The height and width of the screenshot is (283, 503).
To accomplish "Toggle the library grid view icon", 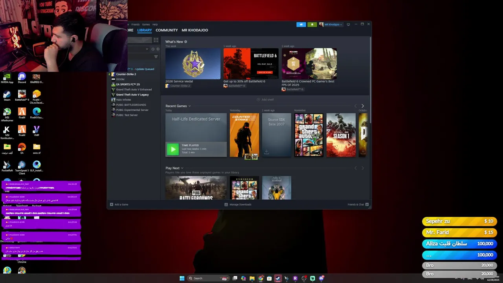I will [156, 40].
